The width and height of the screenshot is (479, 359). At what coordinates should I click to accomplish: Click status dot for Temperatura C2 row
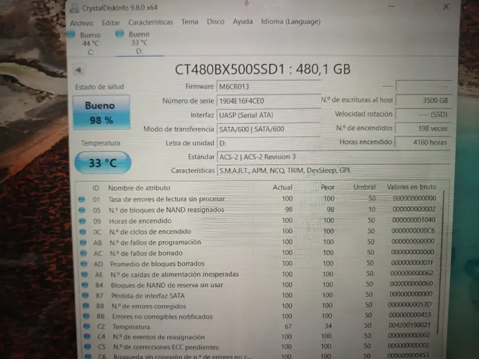[87, 326]
